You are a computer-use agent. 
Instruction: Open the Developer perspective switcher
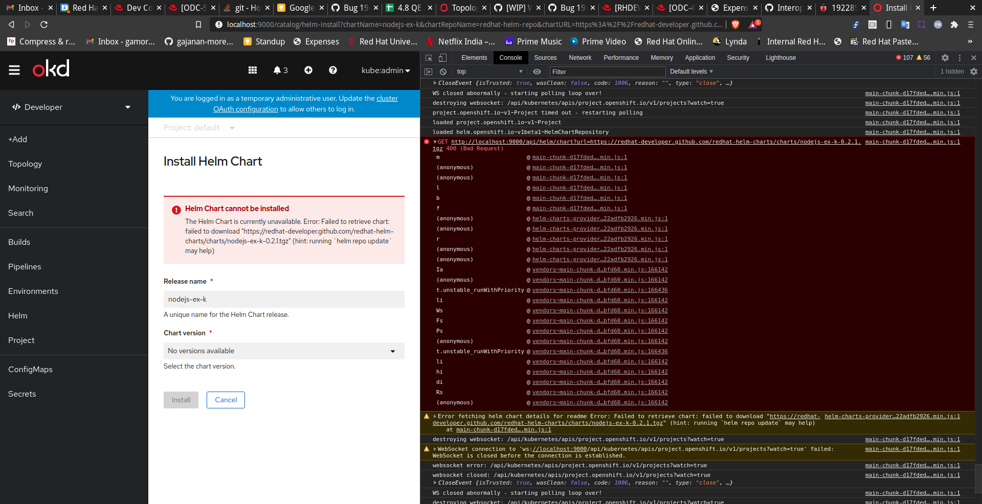(x=72, y=107)
